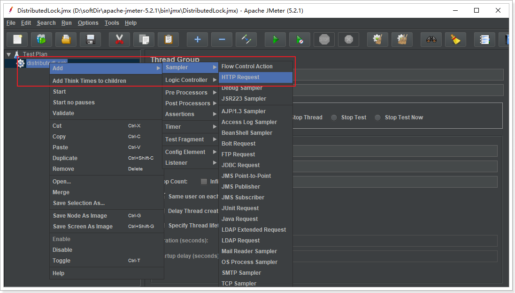515x293 pixels.
Task: Click the Thread Group comments input field
Action: click(x=398, y=90)
